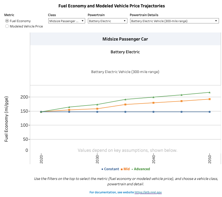Click the Advanced legend triangle icon
Image resolution: width=222 pixels, height=197 pixels.
(x=132, y=169)
